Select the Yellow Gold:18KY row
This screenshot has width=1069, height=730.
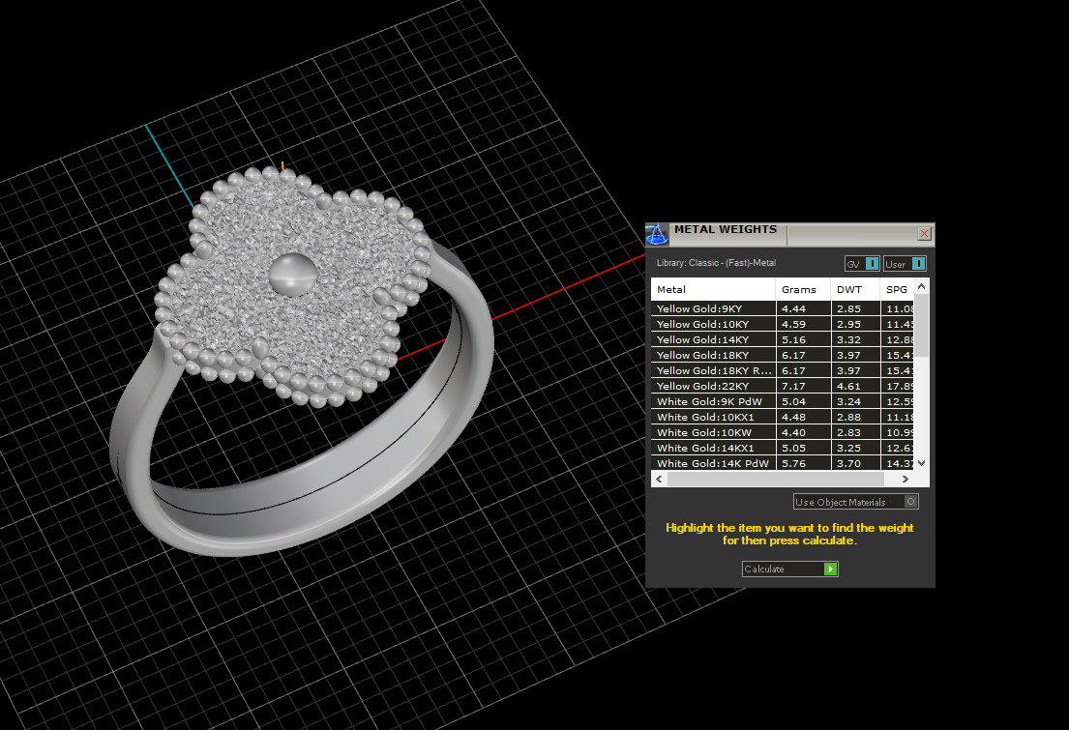782,355
